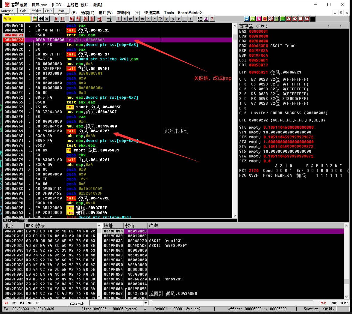Select stack row 0019F03C 'eno123'

223,241
